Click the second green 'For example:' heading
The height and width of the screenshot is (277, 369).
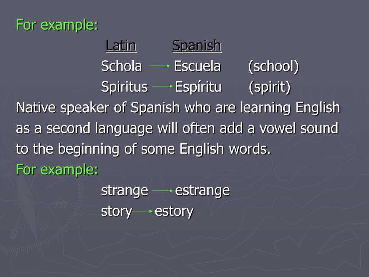pyautogui.click(x=57, y=170)
